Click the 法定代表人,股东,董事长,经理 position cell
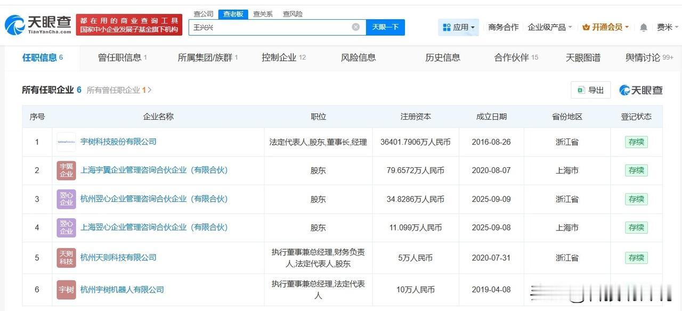 pos(318,142)
